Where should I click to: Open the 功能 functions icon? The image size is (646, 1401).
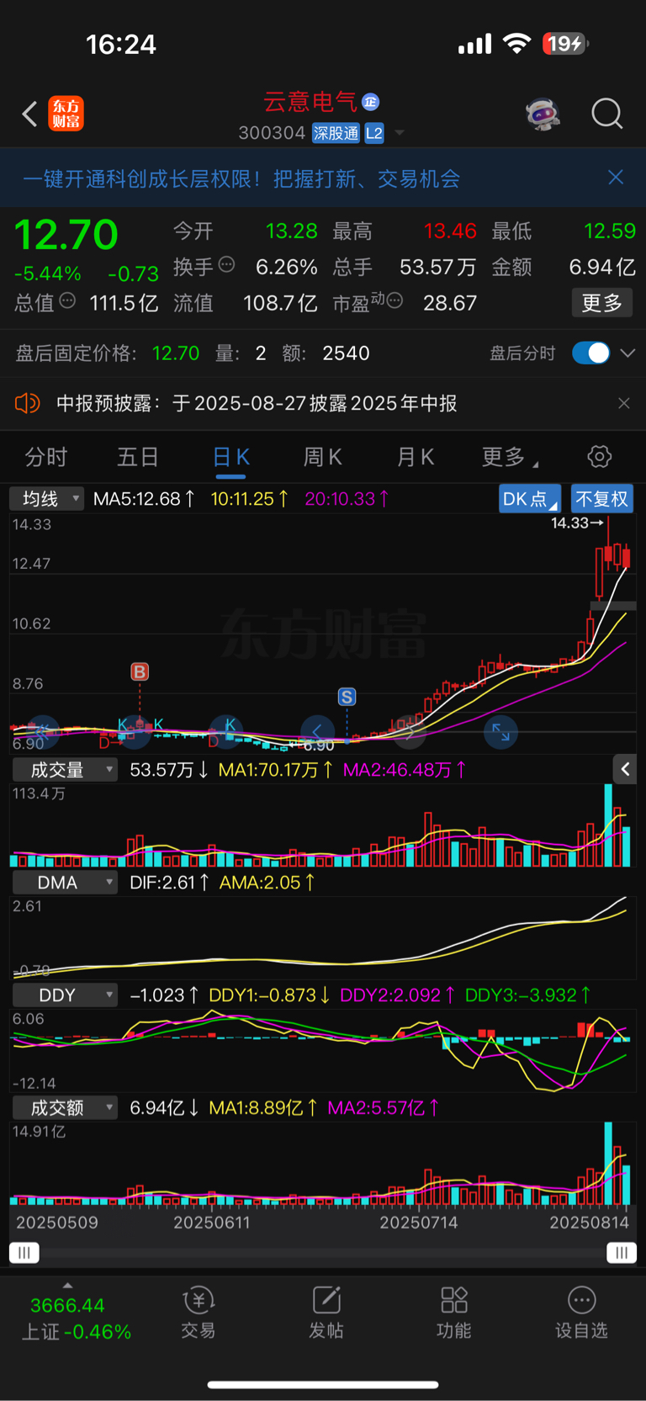(454, 1311)
